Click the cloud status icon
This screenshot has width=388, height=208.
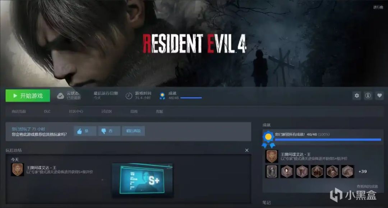(60, 96)
